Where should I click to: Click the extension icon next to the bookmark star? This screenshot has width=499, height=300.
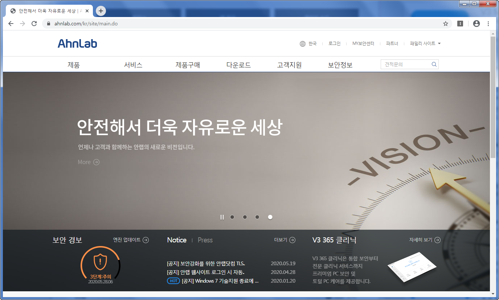pos(460,24)
